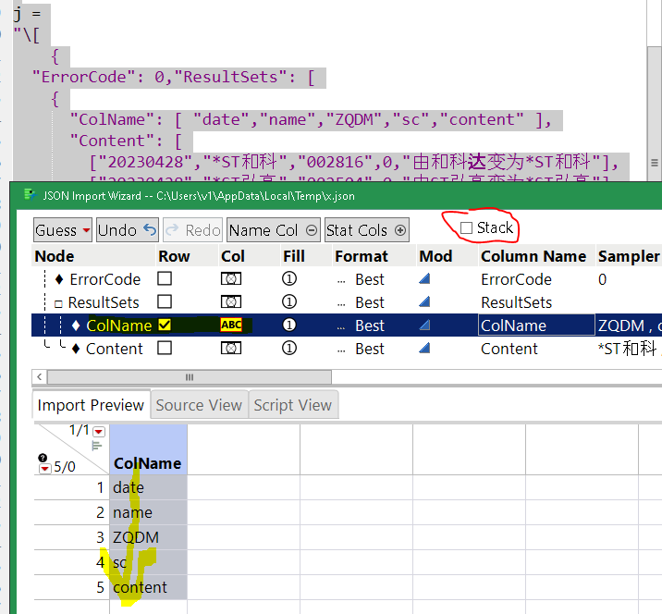Click the Mod triangle icon for ResultSets

[424, 301]
